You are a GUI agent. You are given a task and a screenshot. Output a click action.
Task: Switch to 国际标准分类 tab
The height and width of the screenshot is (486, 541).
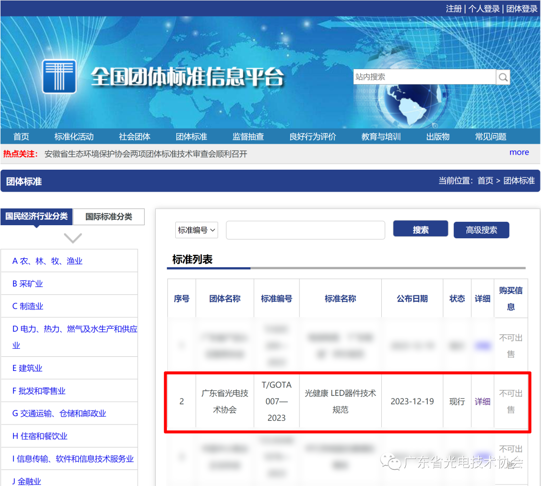pos(109,217)
